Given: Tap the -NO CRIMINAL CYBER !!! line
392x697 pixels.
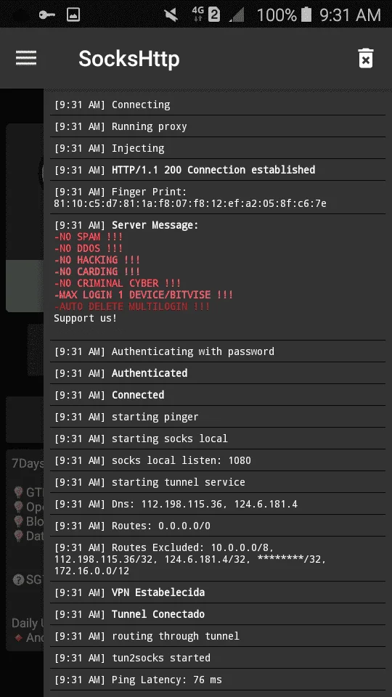Looking at the screenshot, I should tap(118, 282).
